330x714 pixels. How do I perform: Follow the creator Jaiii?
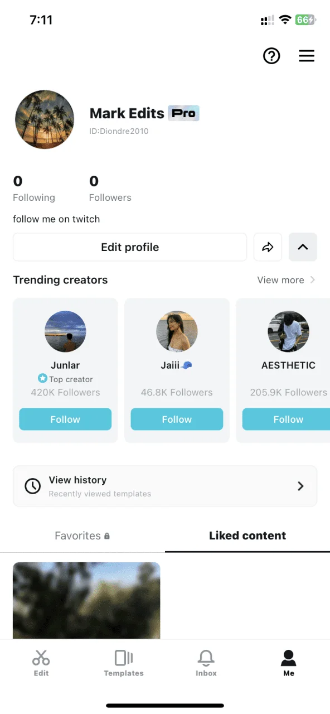click(177, 419)
